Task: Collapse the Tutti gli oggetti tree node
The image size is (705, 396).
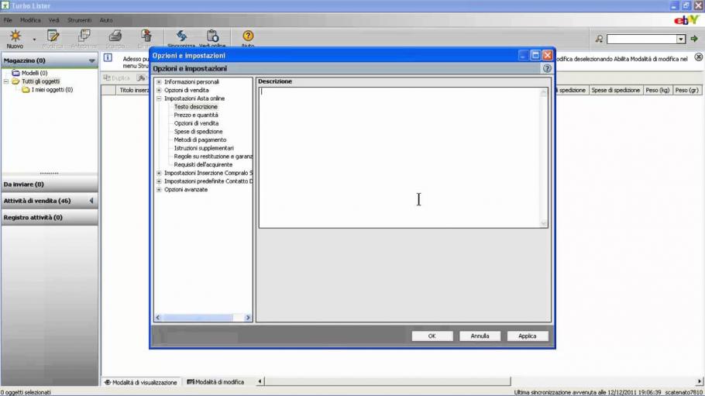Action: (x=6, y=81)
